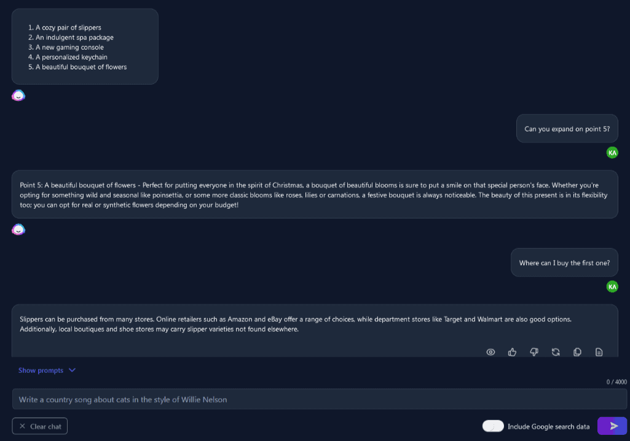Click the Show prompts link
Viewport: 630px width, 441px height.
pyautogui.click(x=41, y=370)
